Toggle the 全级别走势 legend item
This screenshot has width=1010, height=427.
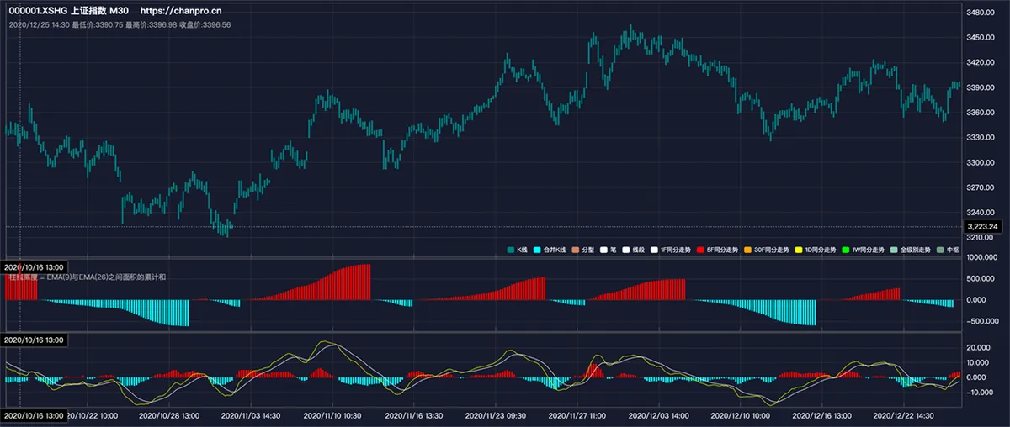pos(912,250)
